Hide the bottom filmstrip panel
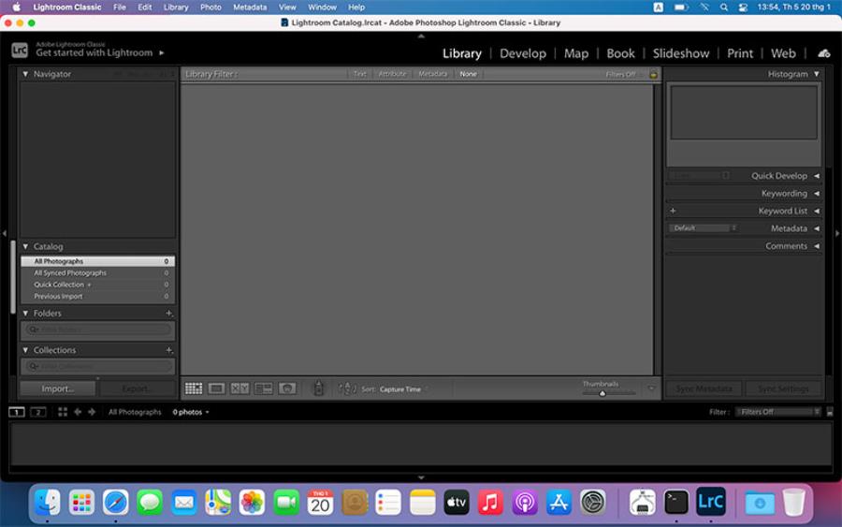 coord(421,477)
